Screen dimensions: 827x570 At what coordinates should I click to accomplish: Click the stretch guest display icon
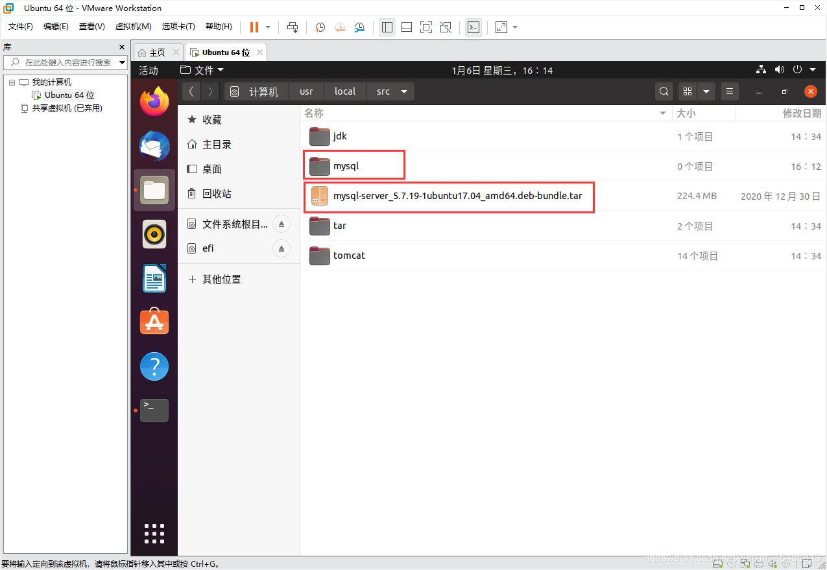[501, 27]
